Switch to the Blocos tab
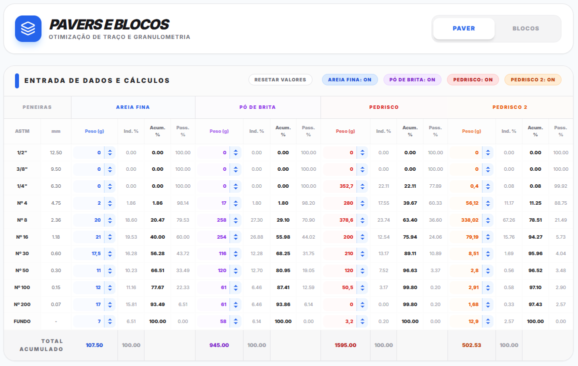The height and width of the screenshot is (366, 578). tap(525, 28)
